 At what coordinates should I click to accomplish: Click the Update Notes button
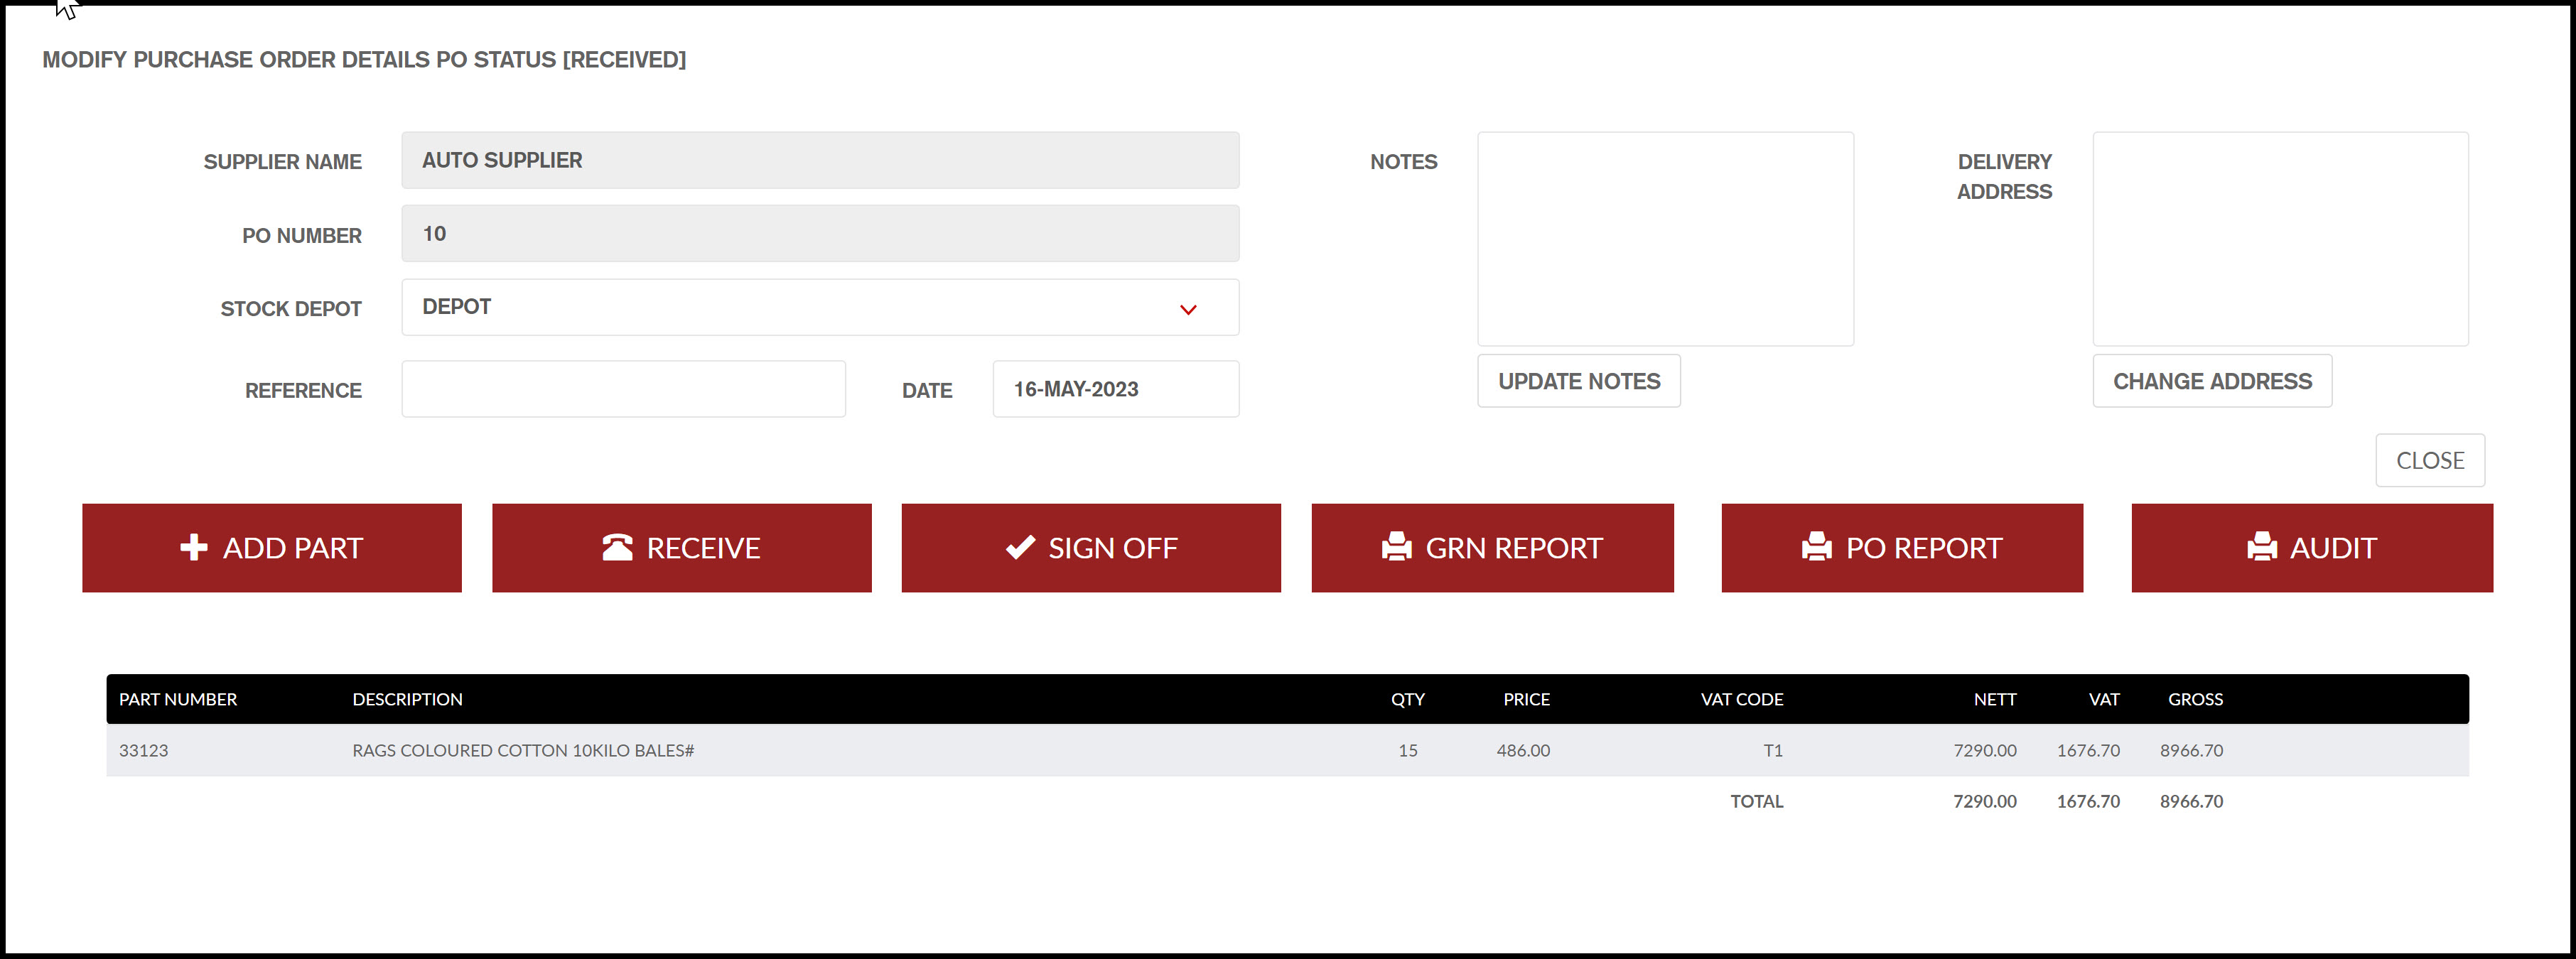click(x=1579, y=381)
